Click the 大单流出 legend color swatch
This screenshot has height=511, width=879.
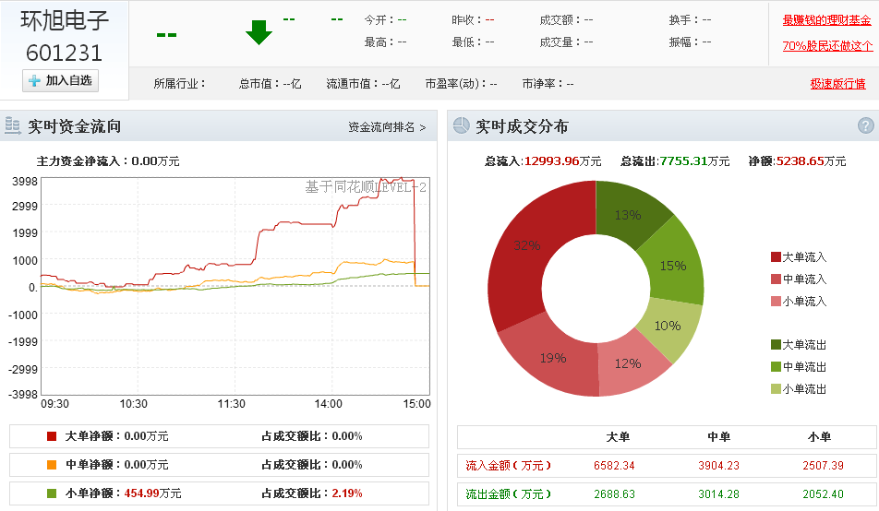click(776, 345)
